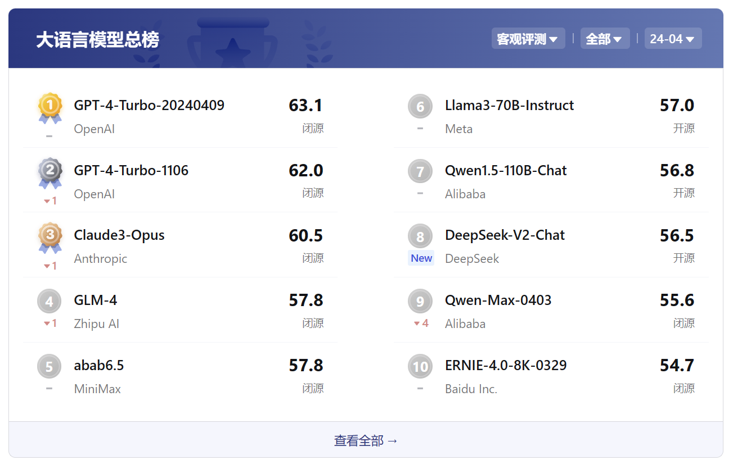This screenshot has width=733, height=460.
Task: Click the down 4 rank change indicator
Action: tap(421, 324)
